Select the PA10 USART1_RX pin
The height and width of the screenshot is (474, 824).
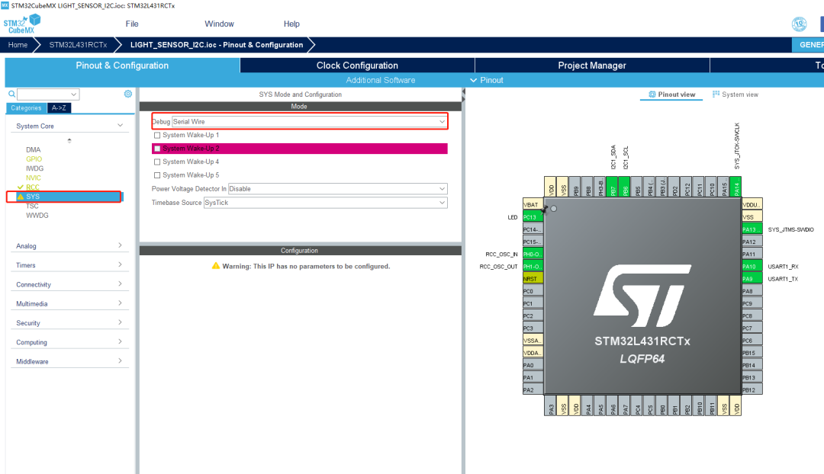tap(752, 266)
